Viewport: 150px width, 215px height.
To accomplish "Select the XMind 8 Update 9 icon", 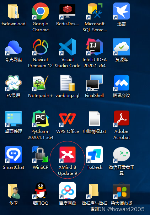I will click(x=67, y=155).
